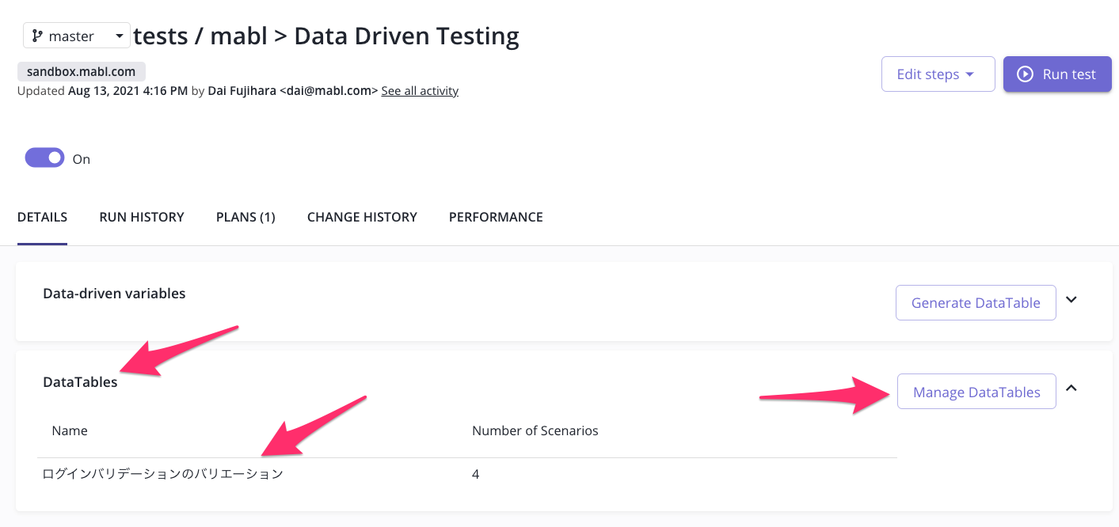1119x527 pixels.
Task: Open the Plans (1) tab
Action: pos(245,217)
